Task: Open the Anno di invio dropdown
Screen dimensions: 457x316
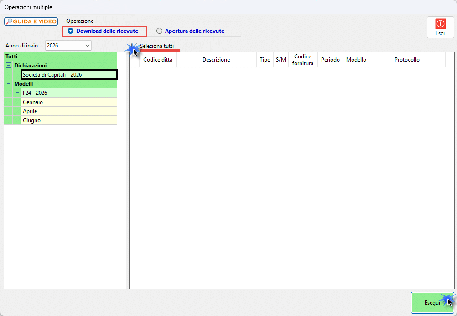Action: [x=68, y=46]
